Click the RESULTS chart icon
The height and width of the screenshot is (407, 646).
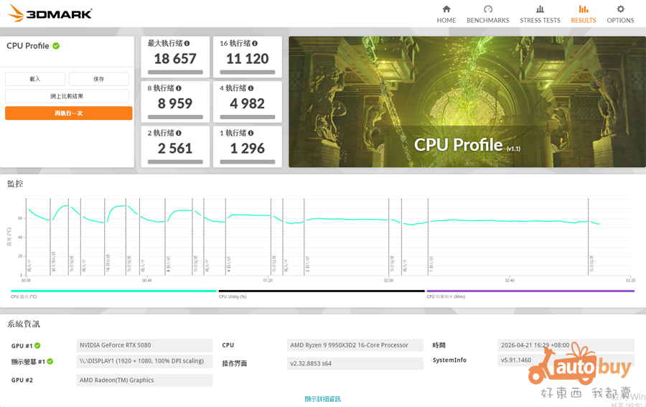coord(583,9)
